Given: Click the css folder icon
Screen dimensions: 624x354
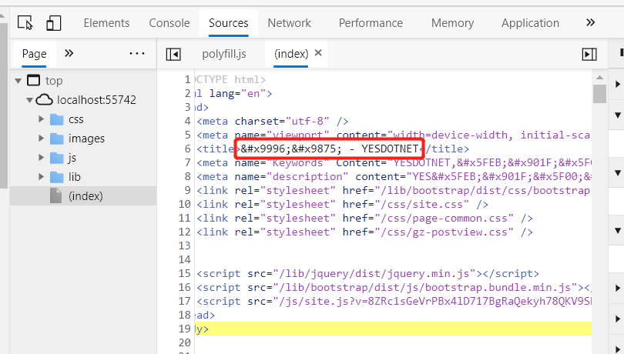Looking at the screenshot, I should click(56, 119).
